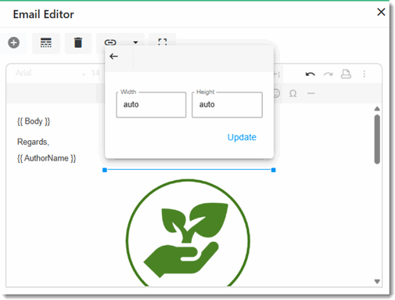Viewport: 395px width, 300px height.
Task: Click the print icon in the editor toolbar
Action: [346, 74]
